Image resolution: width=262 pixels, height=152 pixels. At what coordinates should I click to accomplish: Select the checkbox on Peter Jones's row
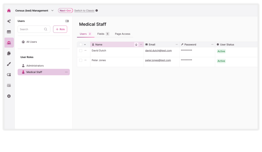(80, 60)
